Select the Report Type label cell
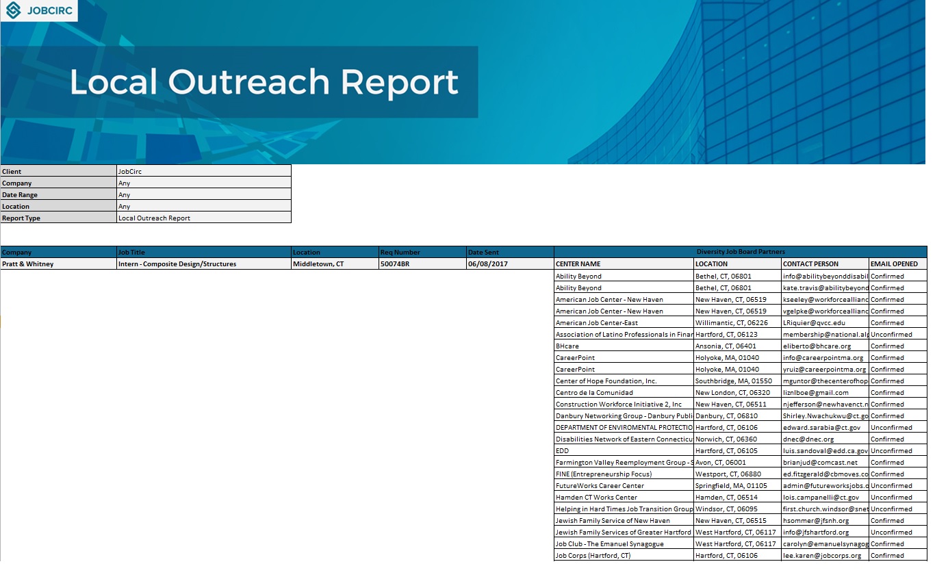 click(59, 218)
